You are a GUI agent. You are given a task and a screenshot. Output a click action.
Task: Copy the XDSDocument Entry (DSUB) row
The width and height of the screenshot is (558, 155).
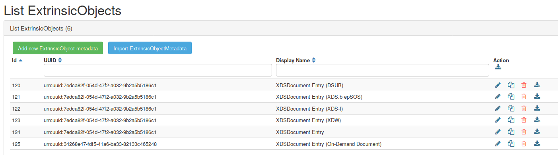point(511,85)
